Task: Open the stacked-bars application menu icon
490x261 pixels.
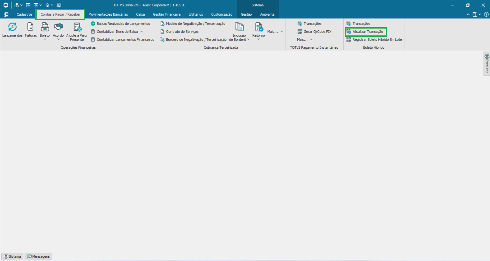Action: click(6, 15)
